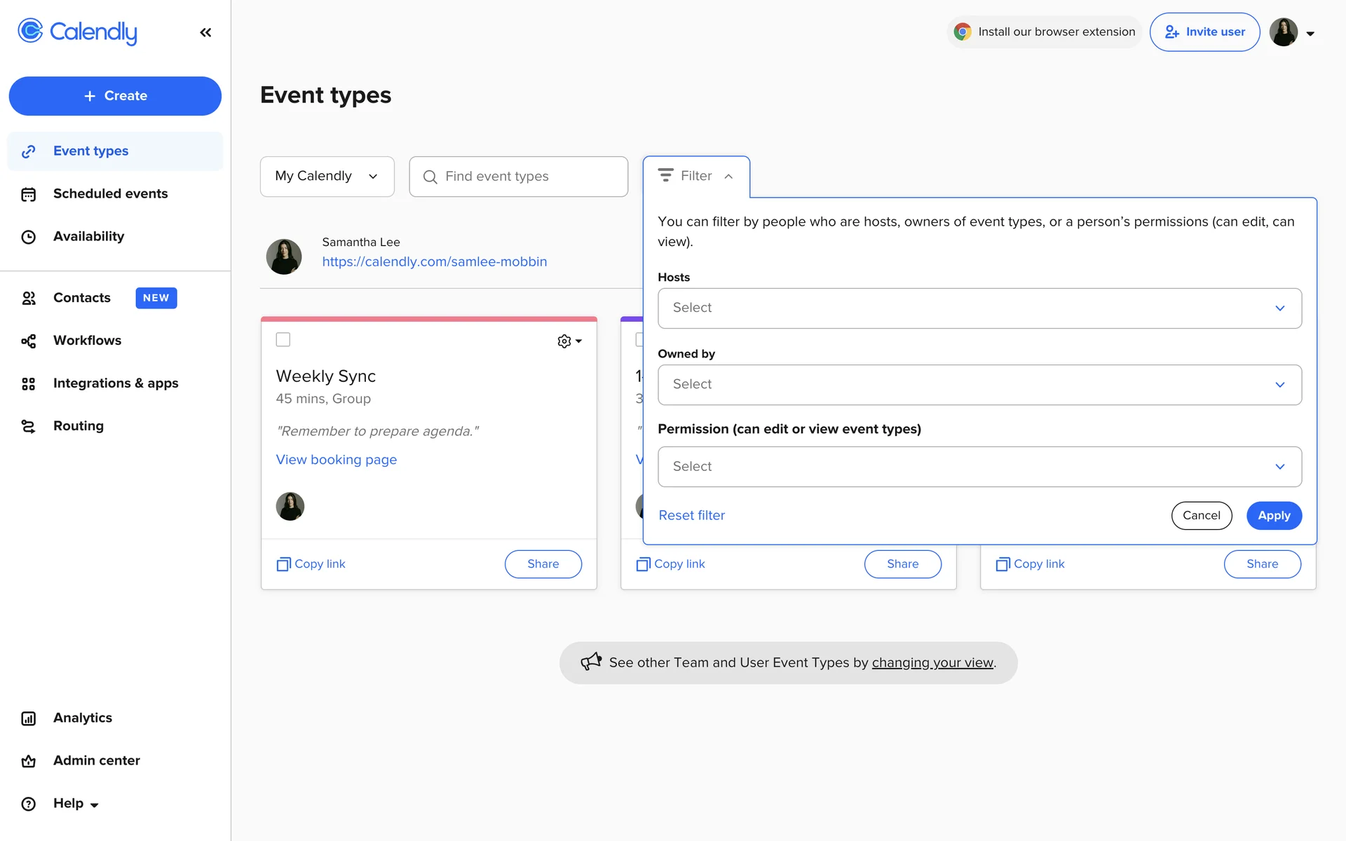Click the Copy link icon on Weekly Sync
Screen dimensions: 1346x841
tap(283, 564)
